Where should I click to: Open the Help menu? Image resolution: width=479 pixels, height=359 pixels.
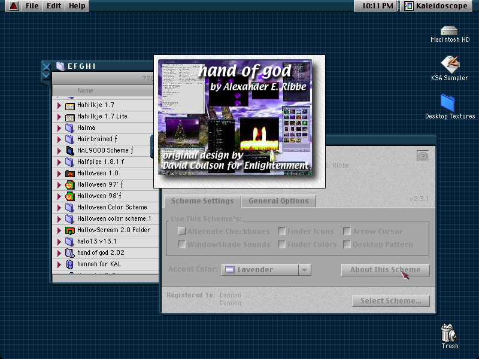77,5
